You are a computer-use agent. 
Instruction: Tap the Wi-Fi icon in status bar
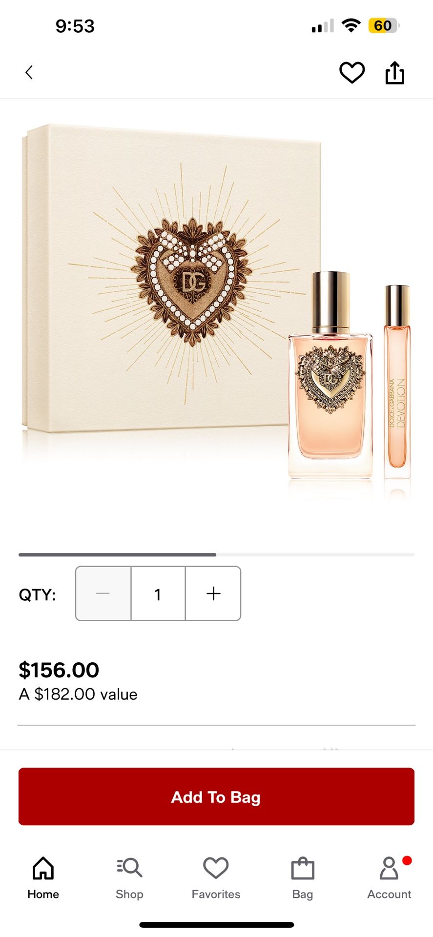click(x=351, y=25)
